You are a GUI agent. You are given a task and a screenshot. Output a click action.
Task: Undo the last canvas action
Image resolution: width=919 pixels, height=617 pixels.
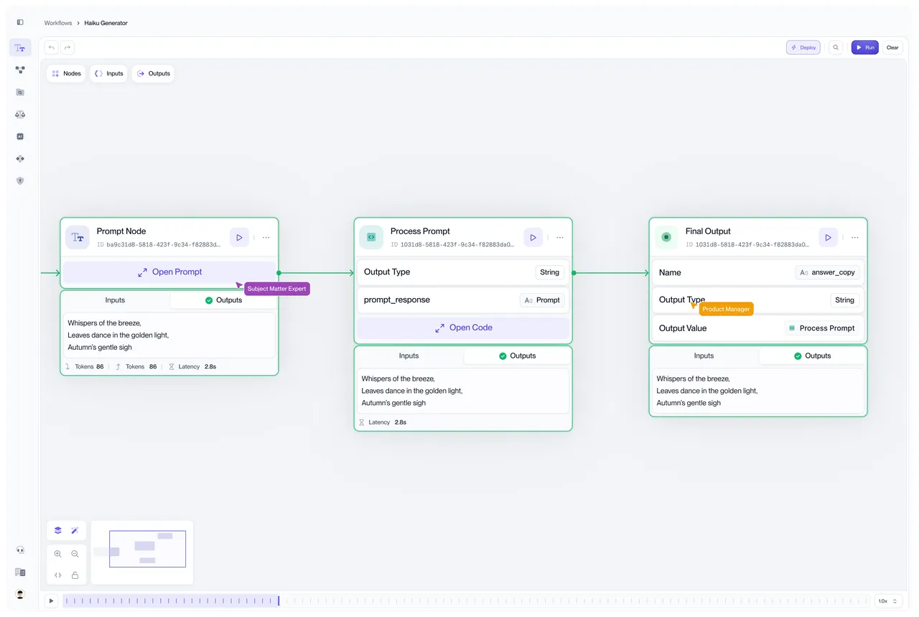(x=51, y=47)
